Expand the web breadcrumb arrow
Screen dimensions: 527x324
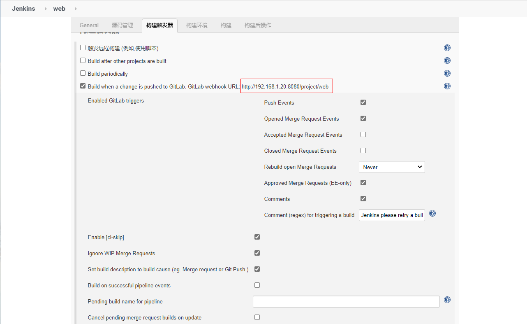tap(76, 9)
